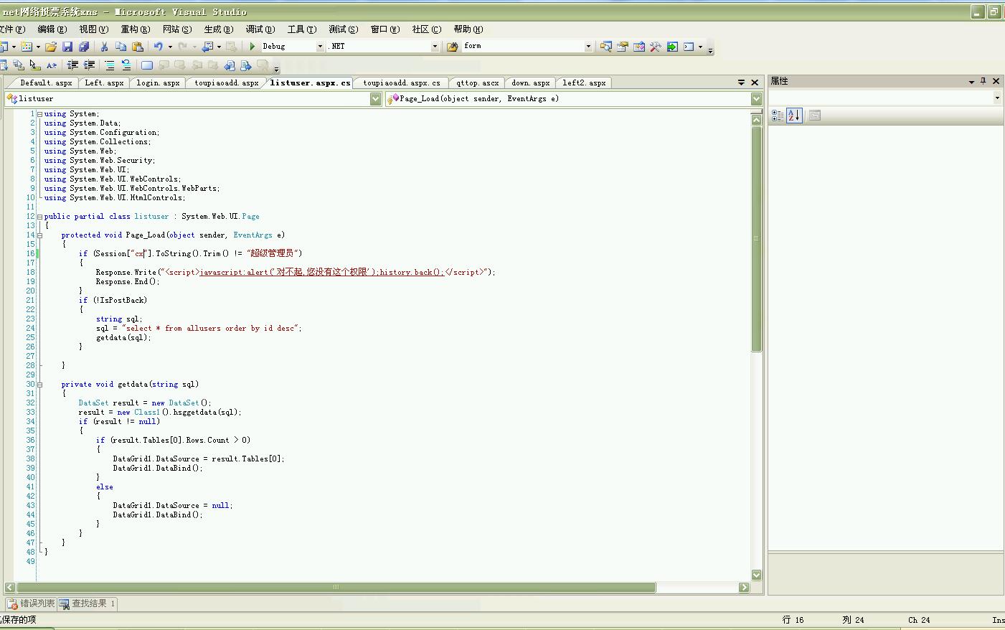The width and height of the screenshot is (1005, 630).
Task: Expand the listuser class dropdown
Action: click(x=375, y=99)
